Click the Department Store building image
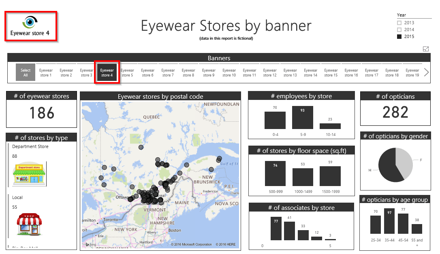This screenshot has width=440, height=254. tap(29, 174)
